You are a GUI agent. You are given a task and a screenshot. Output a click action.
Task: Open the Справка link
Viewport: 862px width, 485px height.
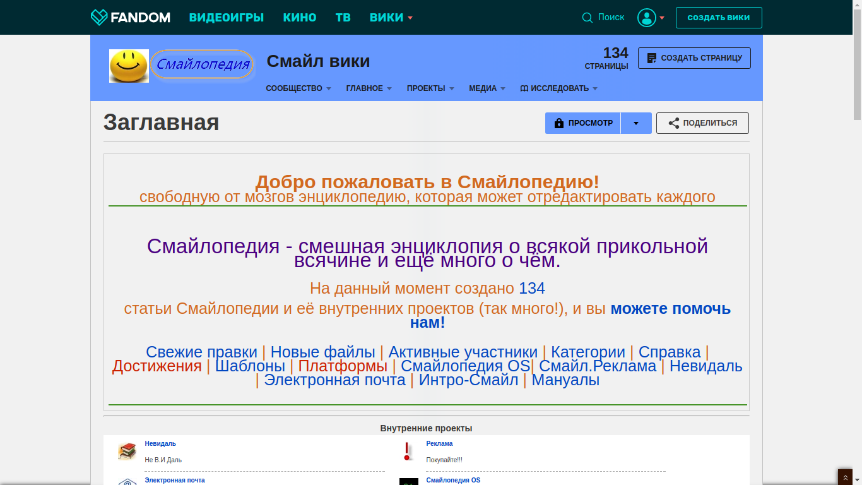[670, 352]
